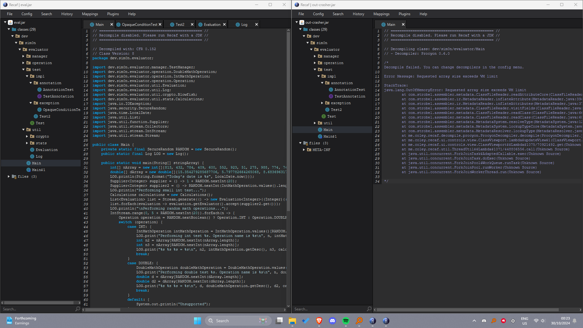
Task: Open clock and date in system tray
Action: [x=561, y=321]
